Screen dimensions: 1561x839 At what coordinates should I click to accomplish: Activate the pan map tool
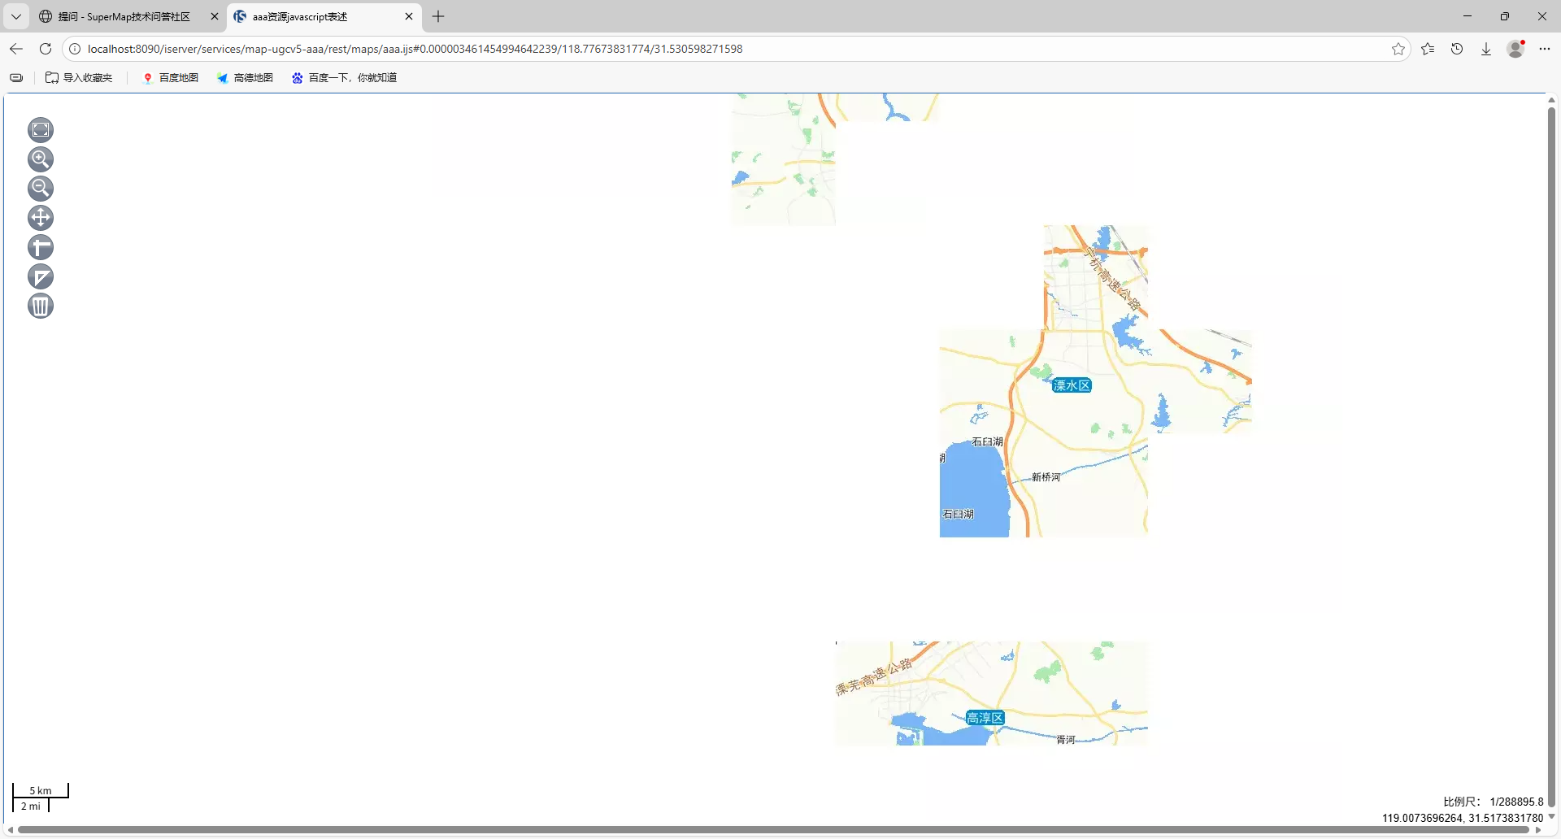[x=41, y=218]
